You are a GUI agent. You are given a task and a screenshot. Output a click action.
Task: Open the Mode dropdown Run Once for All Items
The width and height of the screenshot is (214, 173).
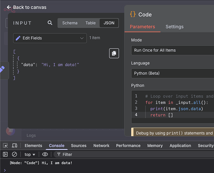(x=173, y=50)
